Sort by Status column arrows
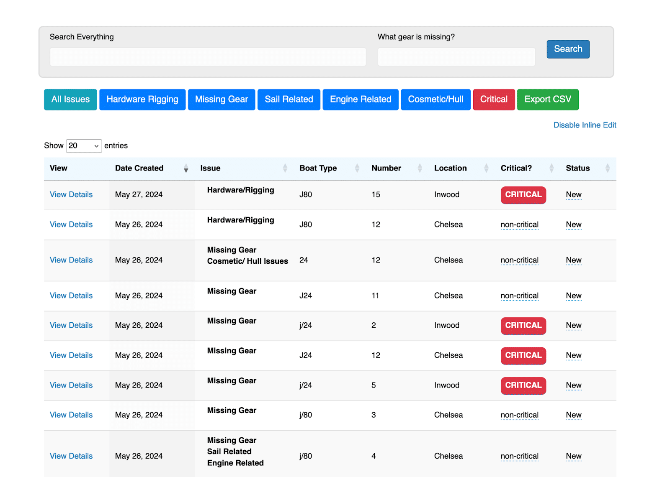Image resolution: width=670 pixels, height=477 pixels. tap(607, 168)
